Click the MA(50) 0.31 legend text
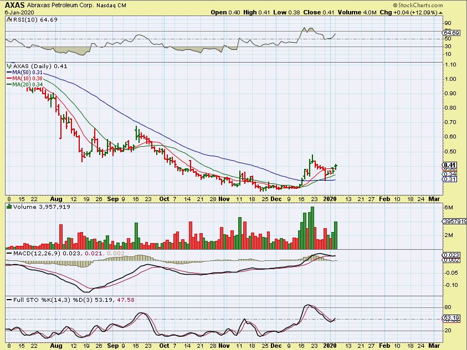 point(27,73)
